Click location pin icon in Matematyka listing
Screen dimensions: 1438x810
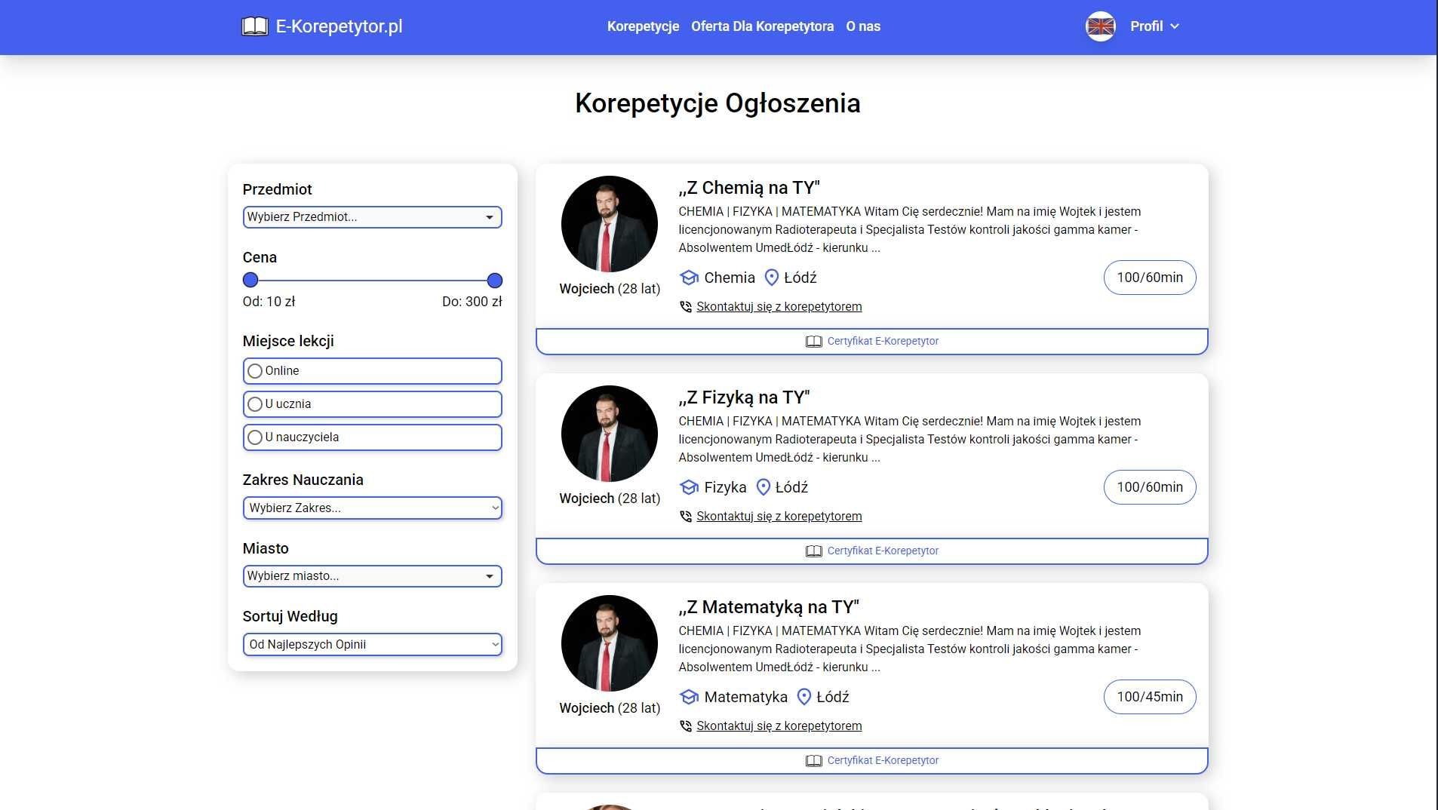[803, 697]
